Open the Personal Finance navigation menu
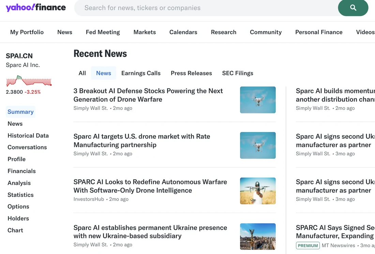 pyautogui.click(x=319, y=32)
